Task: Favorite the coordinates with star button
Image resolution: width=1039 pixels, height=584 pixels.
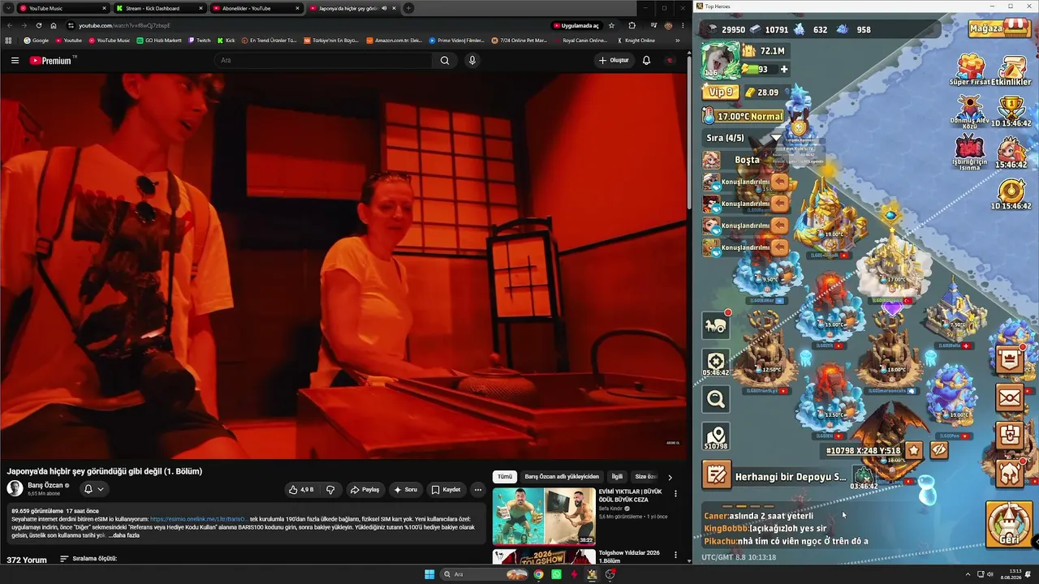Action: point(914,450)
